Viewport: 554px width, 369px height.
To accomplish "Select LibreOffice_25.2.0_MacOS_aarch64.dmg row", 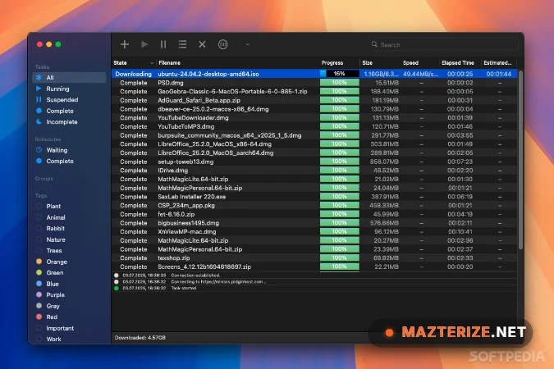I will click(x=314, y=153).
